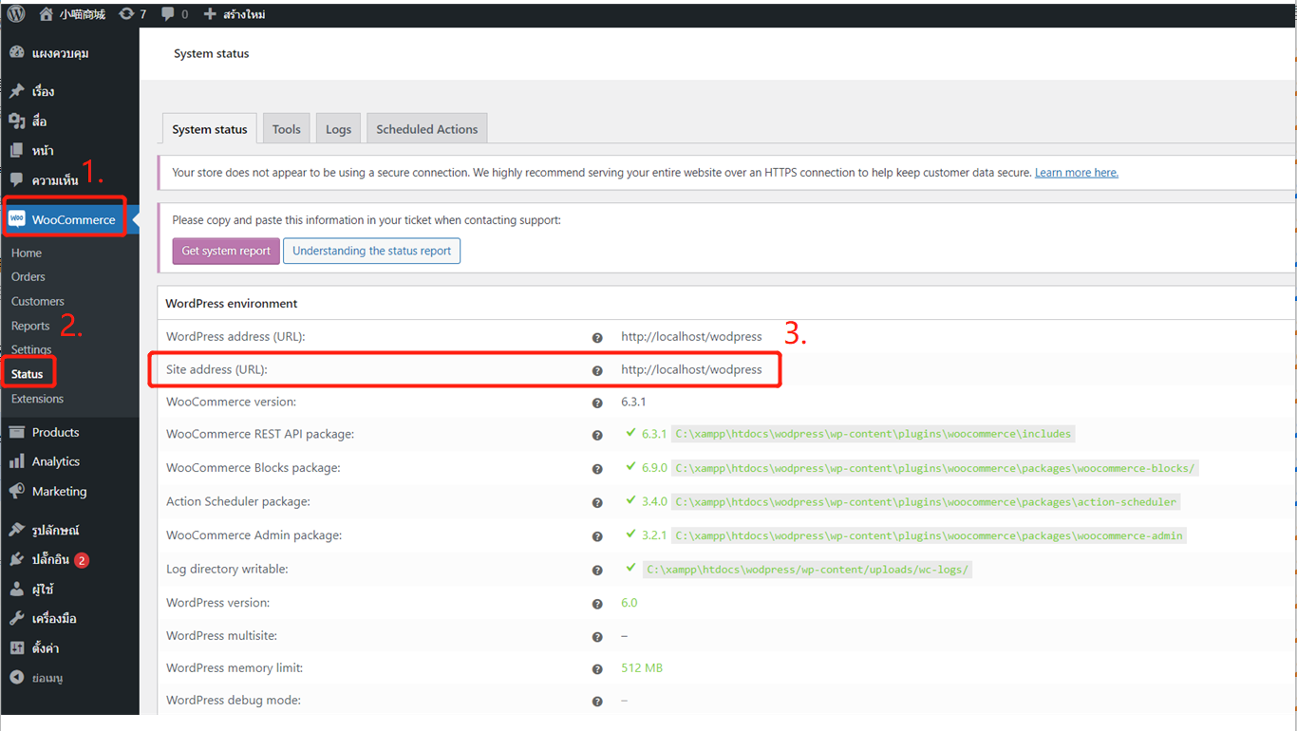
Task: Select the woocommerce-blocks package path
Action: [x=935, y=468]
